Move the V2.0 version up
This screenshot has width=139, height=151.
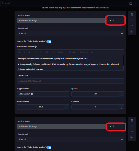(132, 20)
